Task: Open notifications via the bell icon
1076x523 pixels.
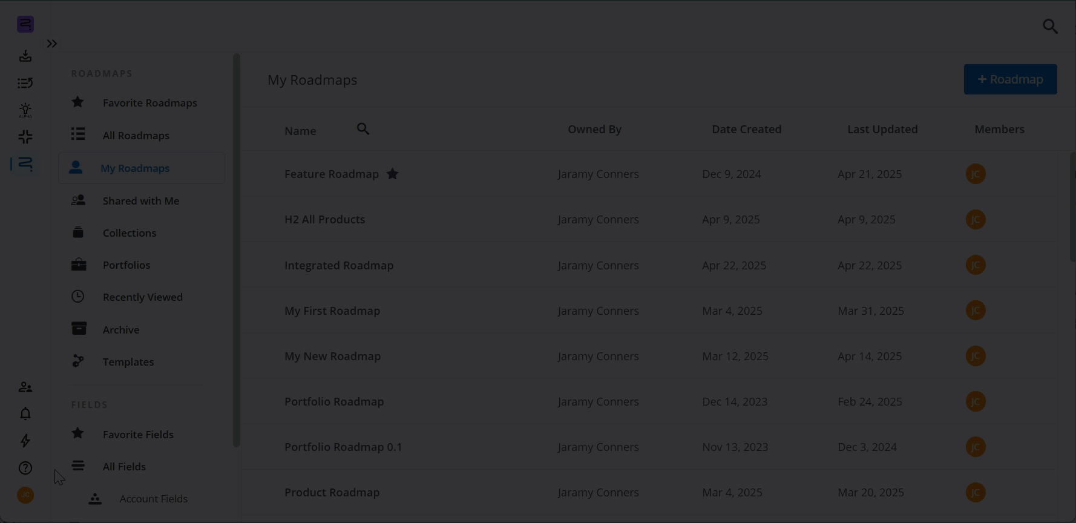Action: tap(25, 413)
